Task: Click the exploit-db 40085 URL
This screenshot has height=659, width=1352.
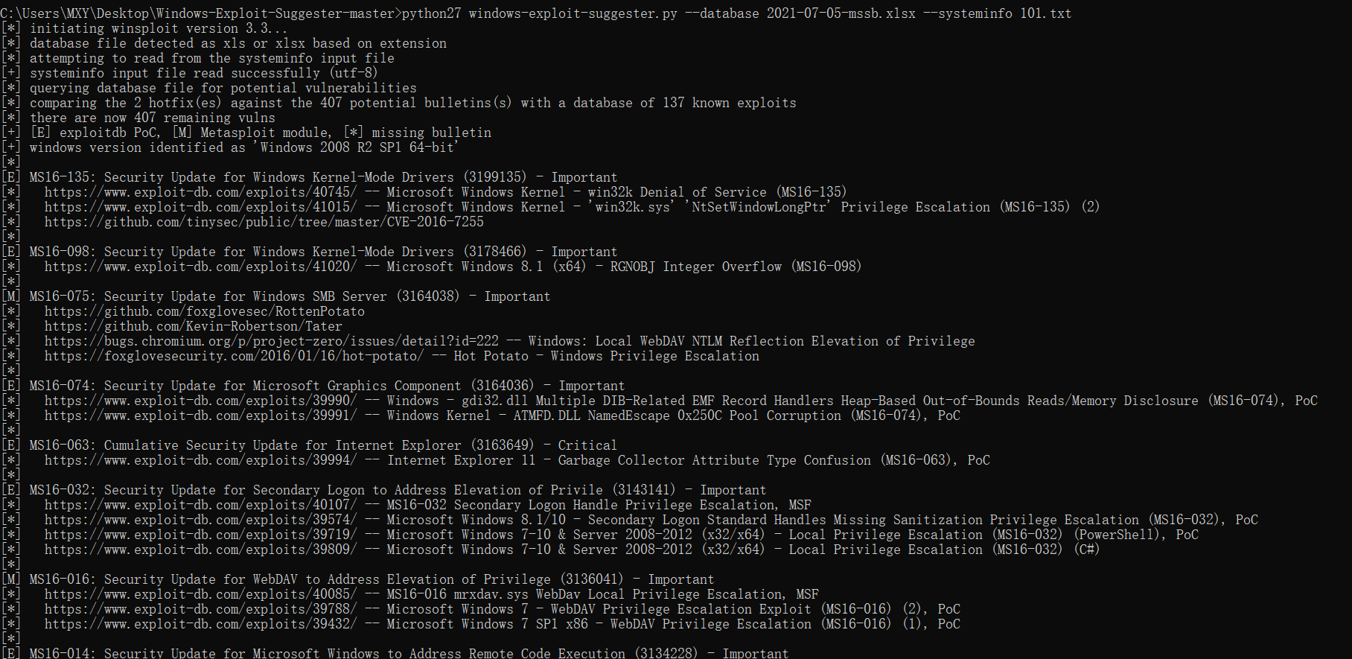Action: [x=200, y=594]
